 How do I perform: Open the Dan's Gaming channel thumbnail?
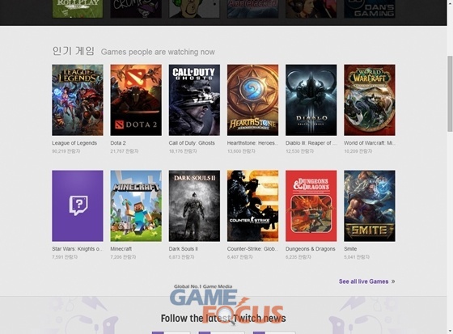tap(370, 9)
